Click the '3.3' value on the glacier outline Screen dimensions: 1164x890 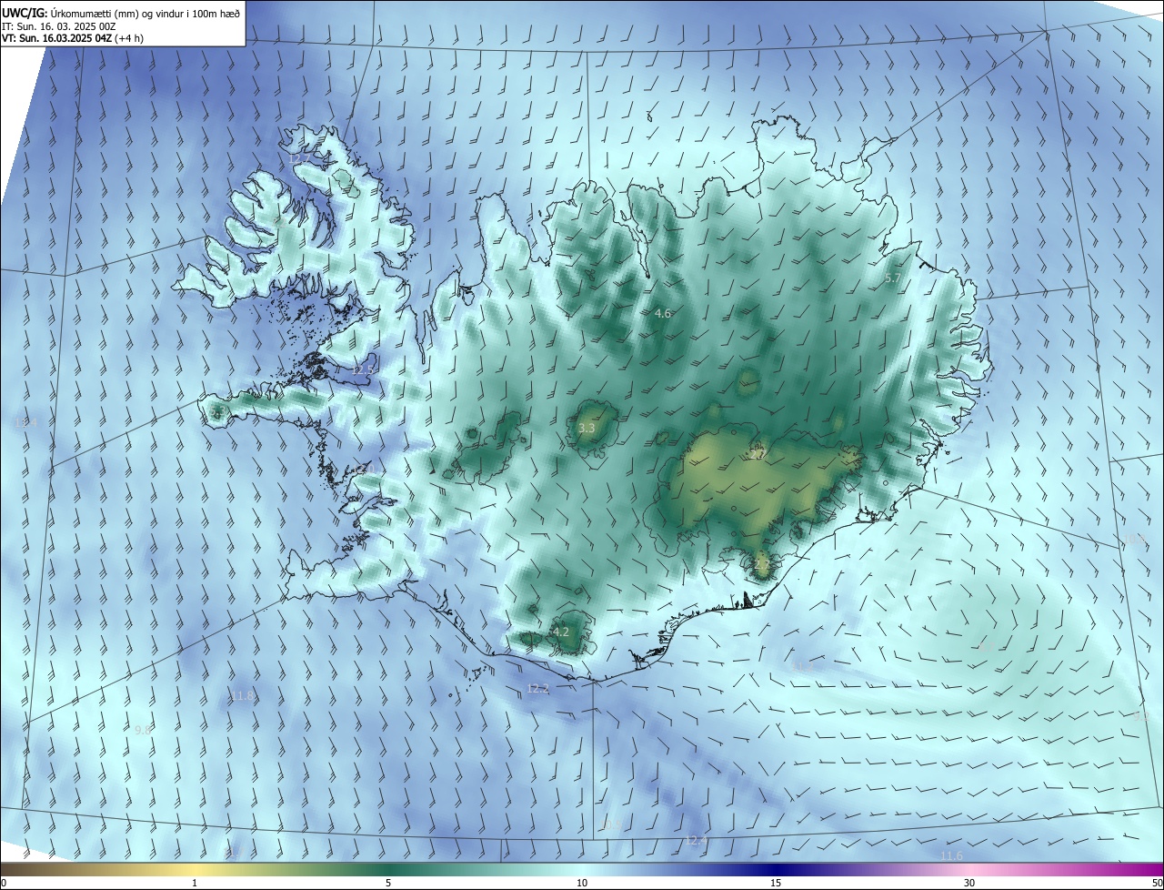pos(587,428)
